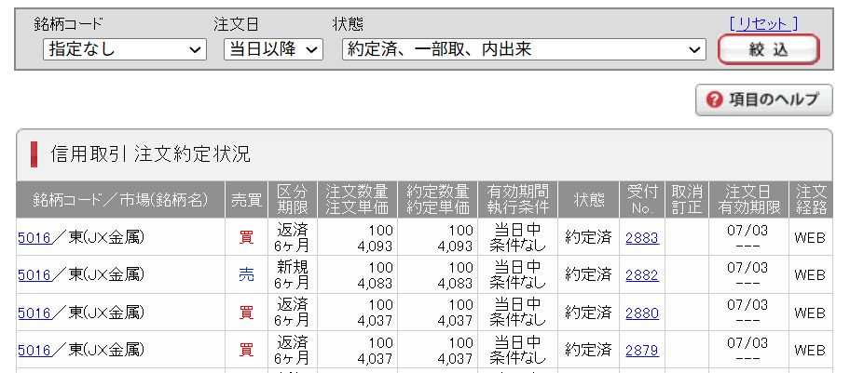
Task: Click the 新規 6ヶ月 cell in row 2882
Action: tap(293, 275)
